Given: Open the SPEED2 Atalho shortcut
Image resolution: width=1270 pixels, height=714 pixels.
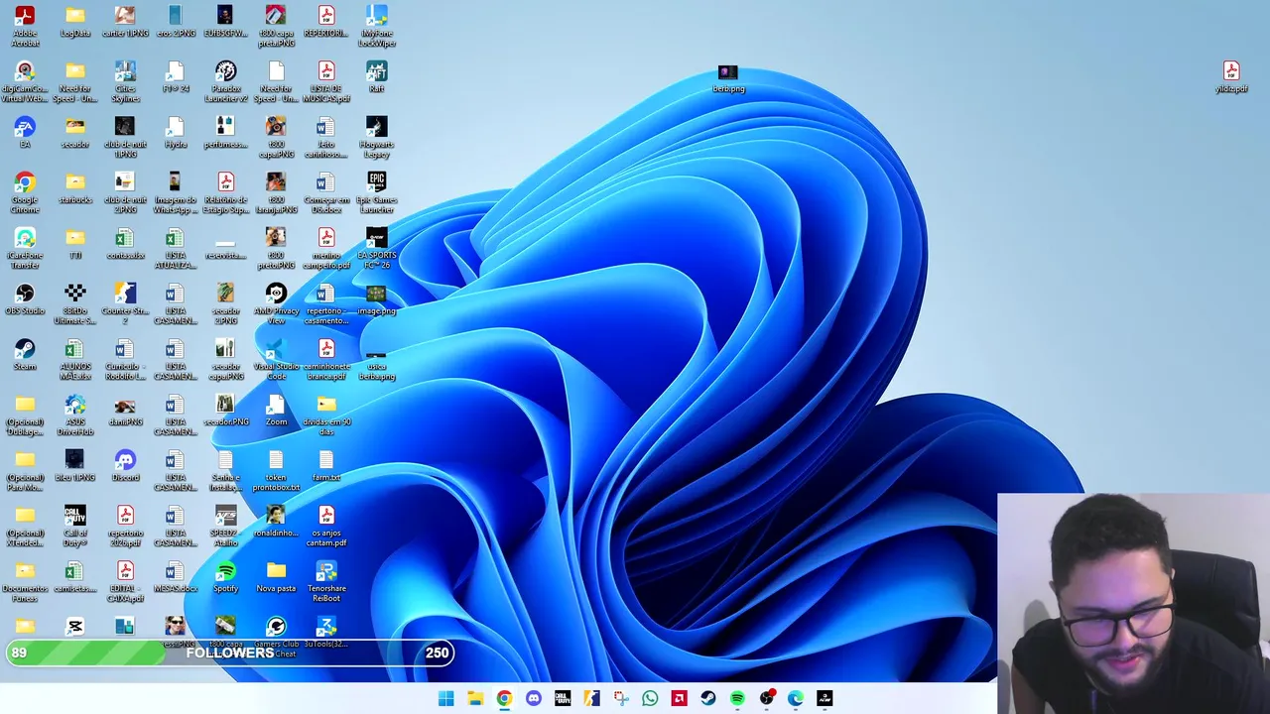Looking at the screenshot, I should pyautogui.click(x=226, y=526).
